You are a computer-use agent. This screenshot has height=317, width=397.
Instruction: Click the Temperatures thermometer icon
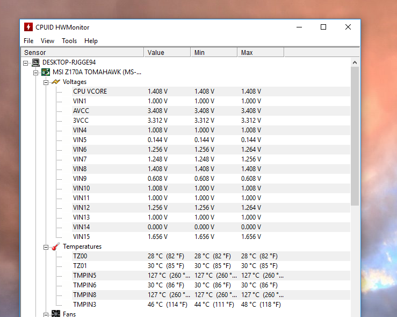(x=56, y=246)
